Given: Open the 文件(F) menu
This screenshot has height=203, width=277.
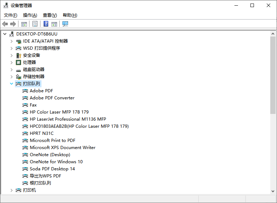Looking at the screenshot, I should [x=11, y=15].
